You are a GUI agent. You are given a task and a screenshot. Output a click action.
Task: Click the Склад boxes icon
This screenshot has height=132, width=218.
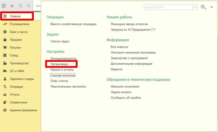pyautogui.click(x=5, y=55)
